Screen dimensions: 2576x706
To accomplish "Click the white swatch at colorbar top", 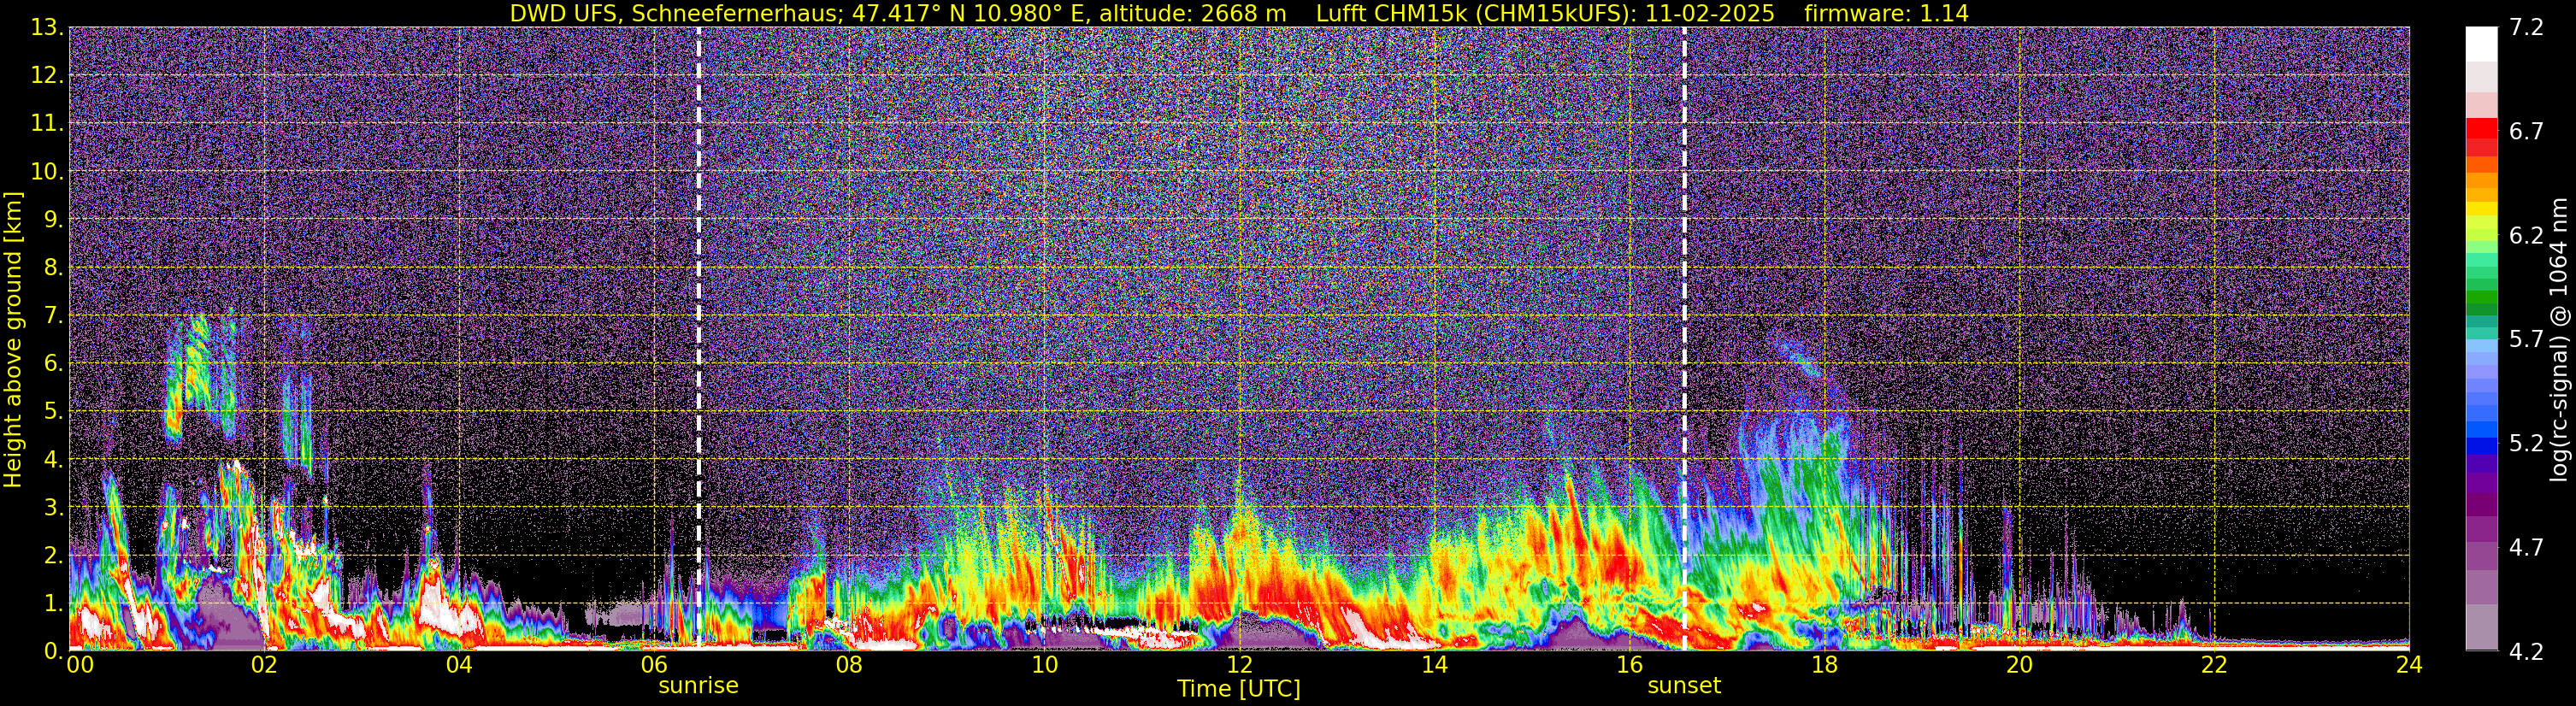I will coord(2481,44).
